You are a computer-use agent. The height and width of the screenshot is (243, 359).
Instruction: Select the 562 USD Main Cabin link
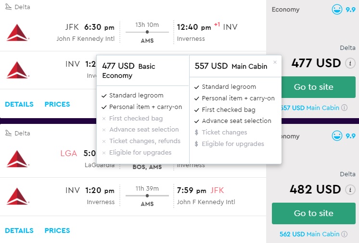(x=309, y=234)
